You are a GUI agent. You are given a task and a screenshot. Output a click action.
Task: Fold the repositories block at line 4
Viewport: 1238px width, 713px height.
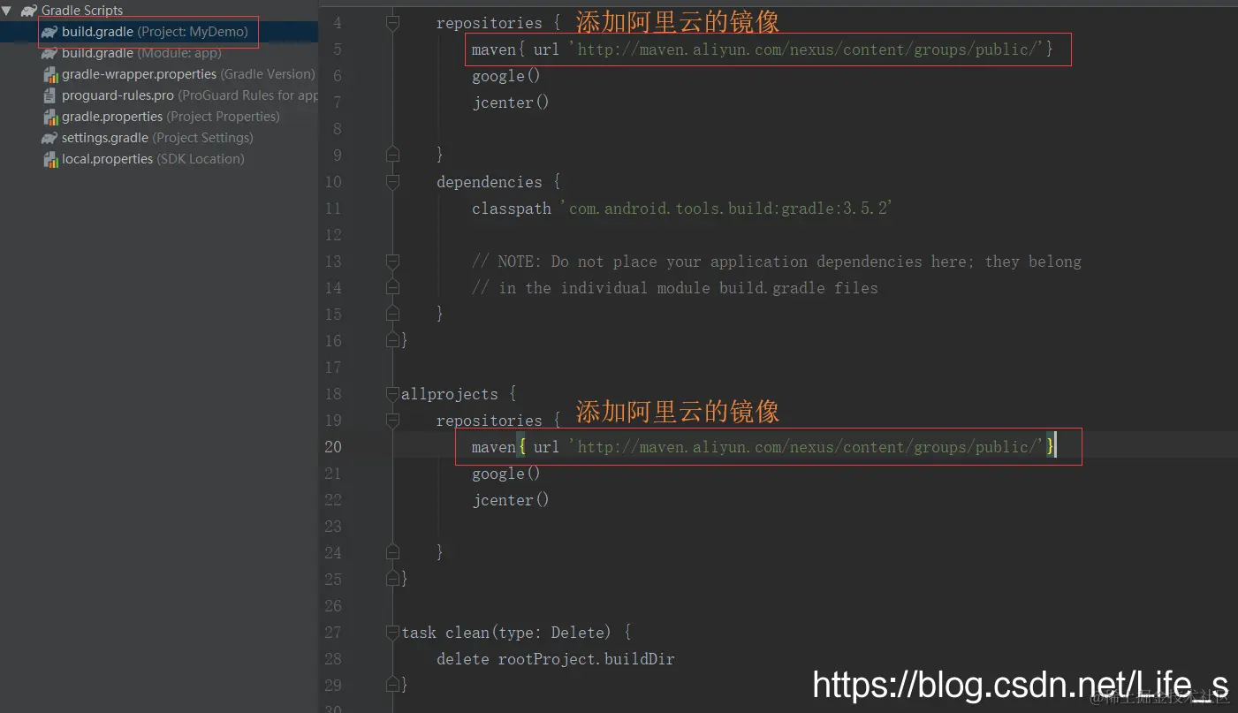coord(392,23)
